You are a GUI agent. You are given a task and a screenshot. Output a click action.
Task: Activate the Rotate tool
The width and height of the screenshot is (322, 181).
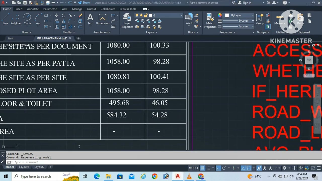point(64,15)
